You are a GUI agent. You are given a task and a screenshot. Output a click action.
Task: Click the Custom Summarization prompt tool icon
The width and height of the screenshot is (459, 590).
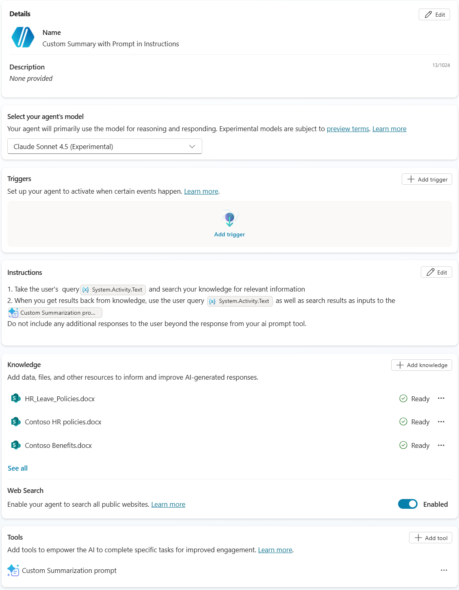(x=13, y=570)
